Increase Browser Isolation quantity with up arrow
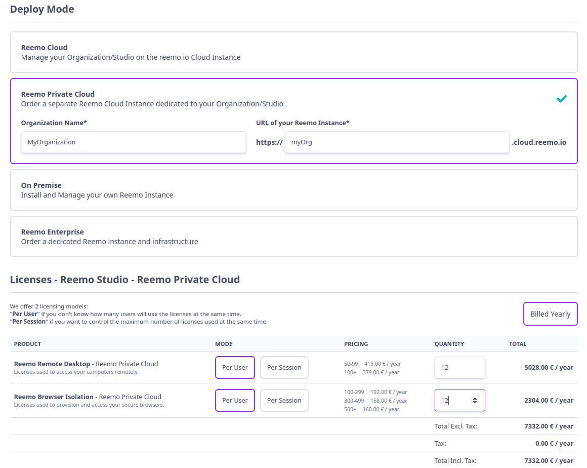 click(475, 398)
